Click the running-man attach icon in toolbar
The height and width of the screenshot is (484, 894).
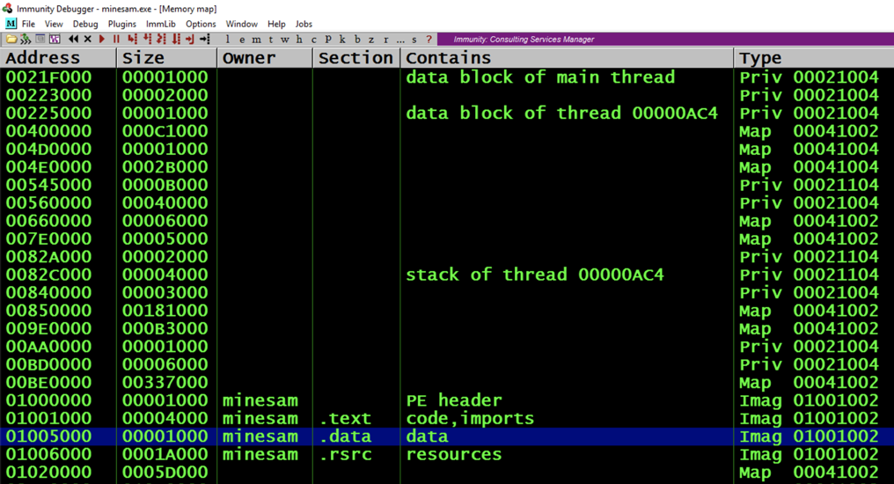pyautogui.click(x=26, y=39)
